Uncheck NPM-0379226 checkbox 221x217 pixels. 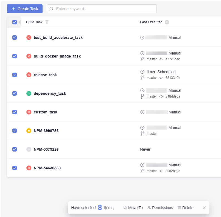pyautogui.click(x=15, y=149)
